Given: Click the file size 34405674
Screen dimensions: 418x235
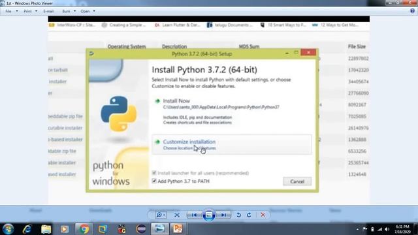Looking at the screenshot, I should [359, 82].
